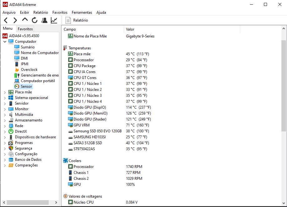Click the DirectX Xbox-style icon
This screenshot has width=287, height=207.
coord(11,131)
